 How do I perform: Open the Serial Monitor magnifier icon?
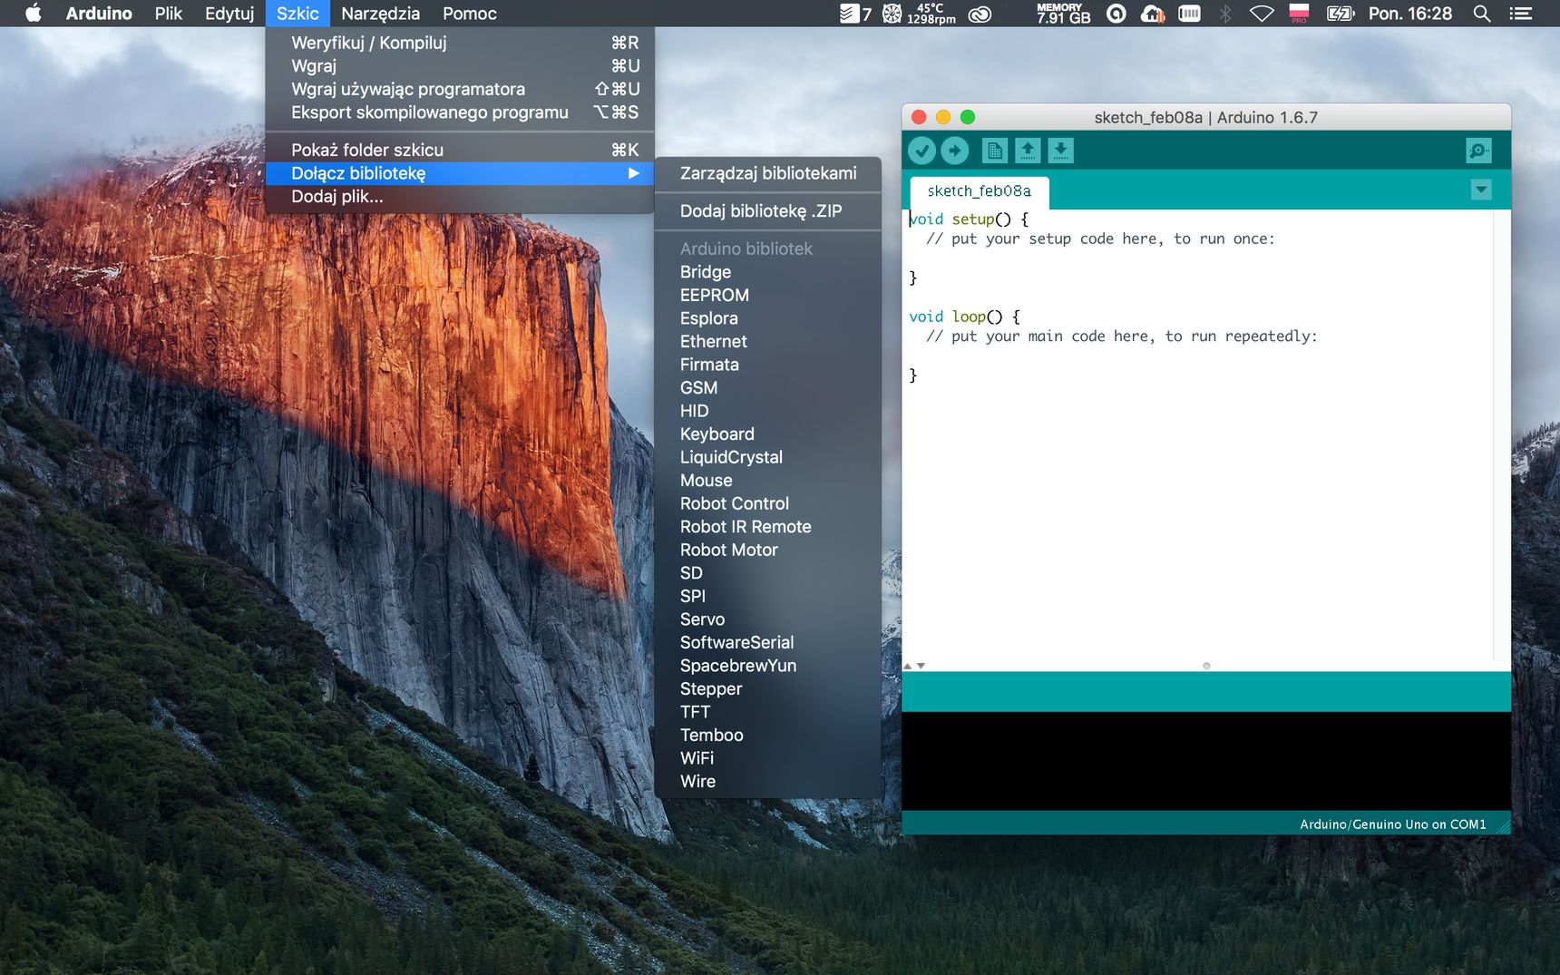pos(1478,151)
